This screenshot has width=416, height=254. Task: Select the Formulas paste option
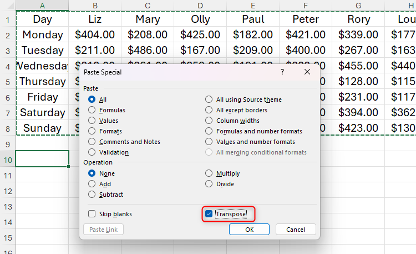(92, 110)
